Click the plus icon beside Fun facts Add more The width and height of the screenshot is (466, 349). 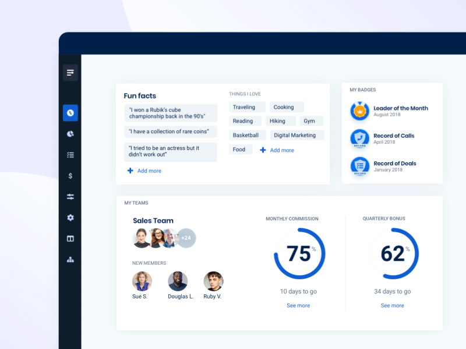[130, 170]
